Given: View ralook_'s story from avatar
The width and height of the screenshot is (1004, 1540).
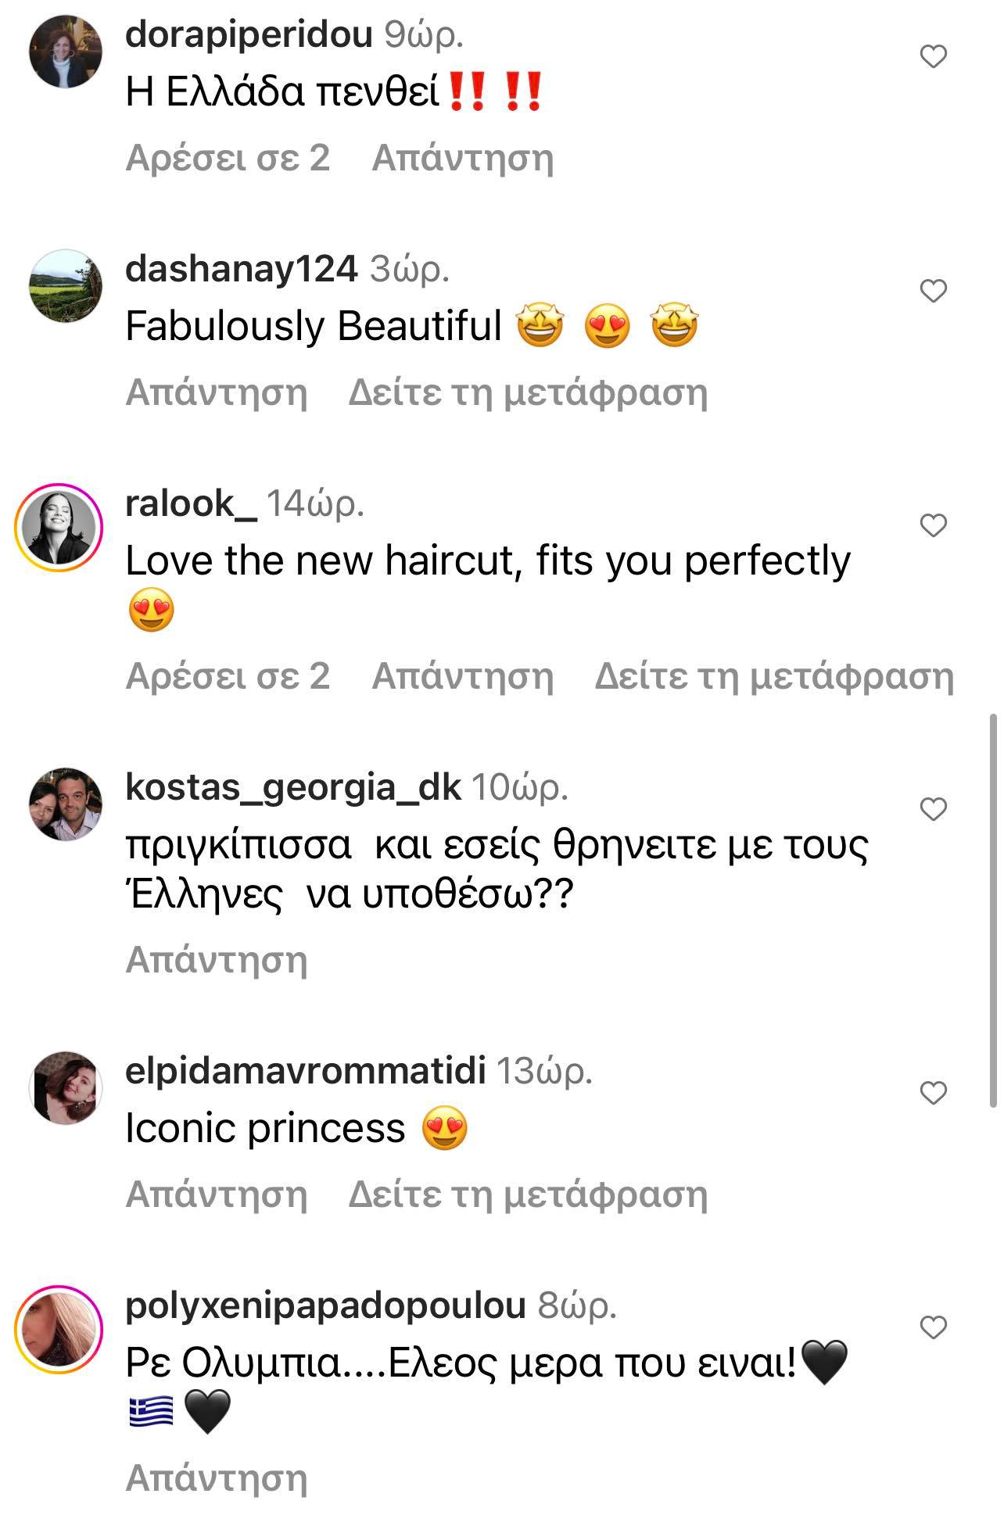Looking at the screenshot, I should pyautogui.click(x=59, y=527).
